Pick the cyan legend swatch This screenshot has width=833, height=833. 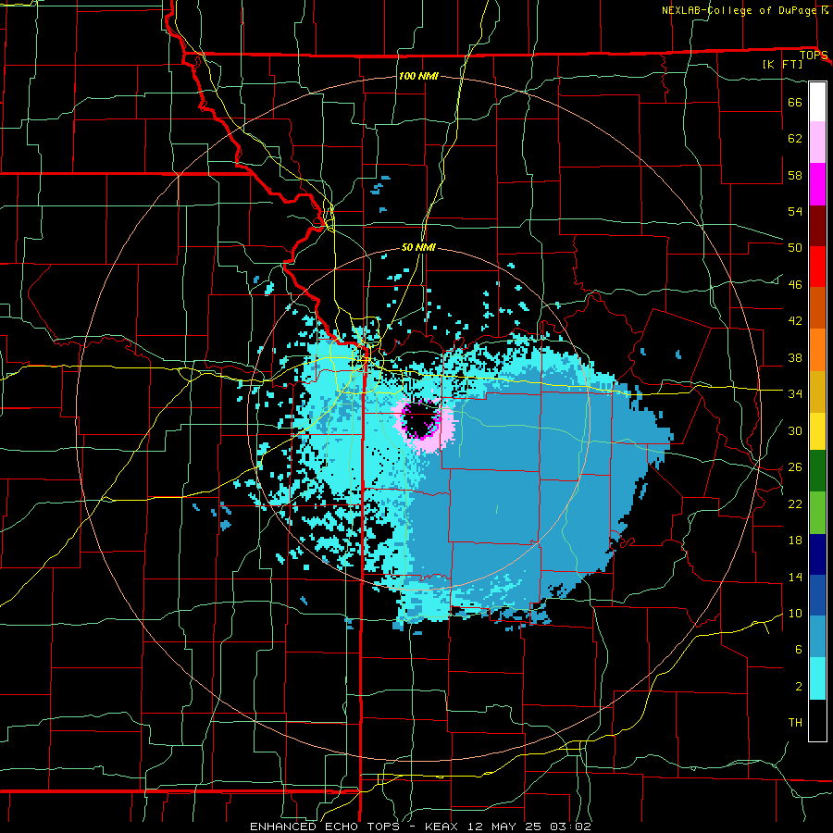pos(817,678)
